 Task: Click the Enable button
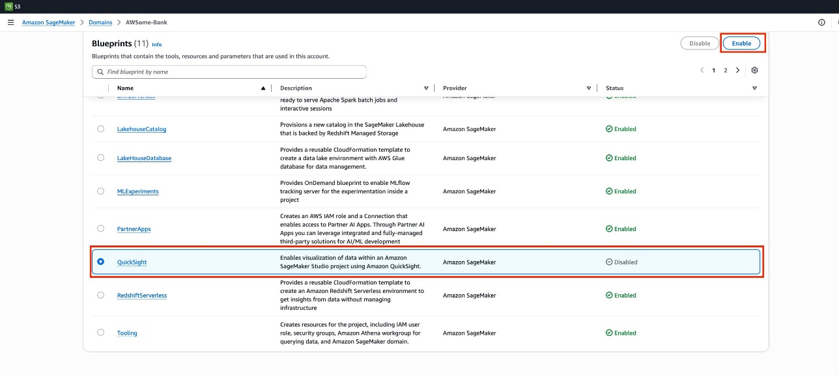click(741, 44)
